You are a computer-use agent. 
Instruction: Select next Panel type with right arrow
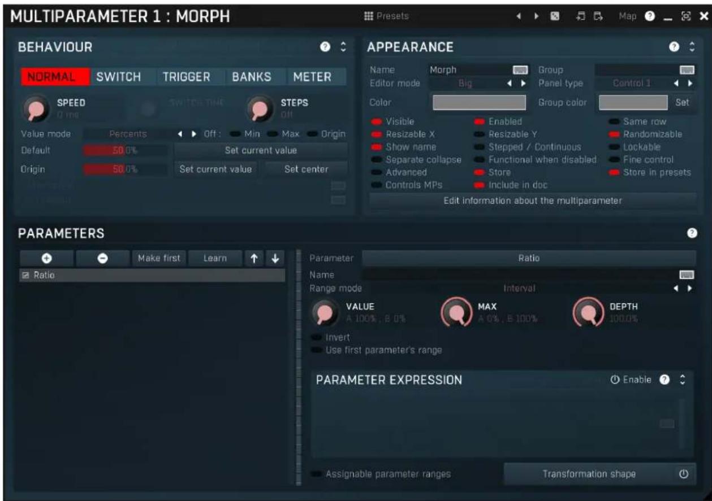click(x=690, y=83)
